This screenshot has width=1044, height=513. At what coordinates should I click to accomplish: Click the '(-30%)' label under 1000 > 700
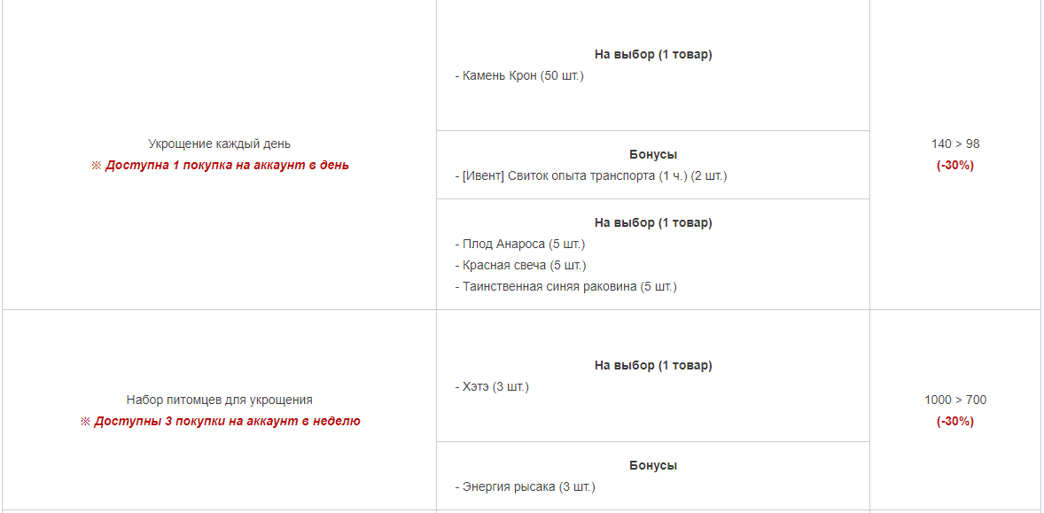click(x=955, y=421)
